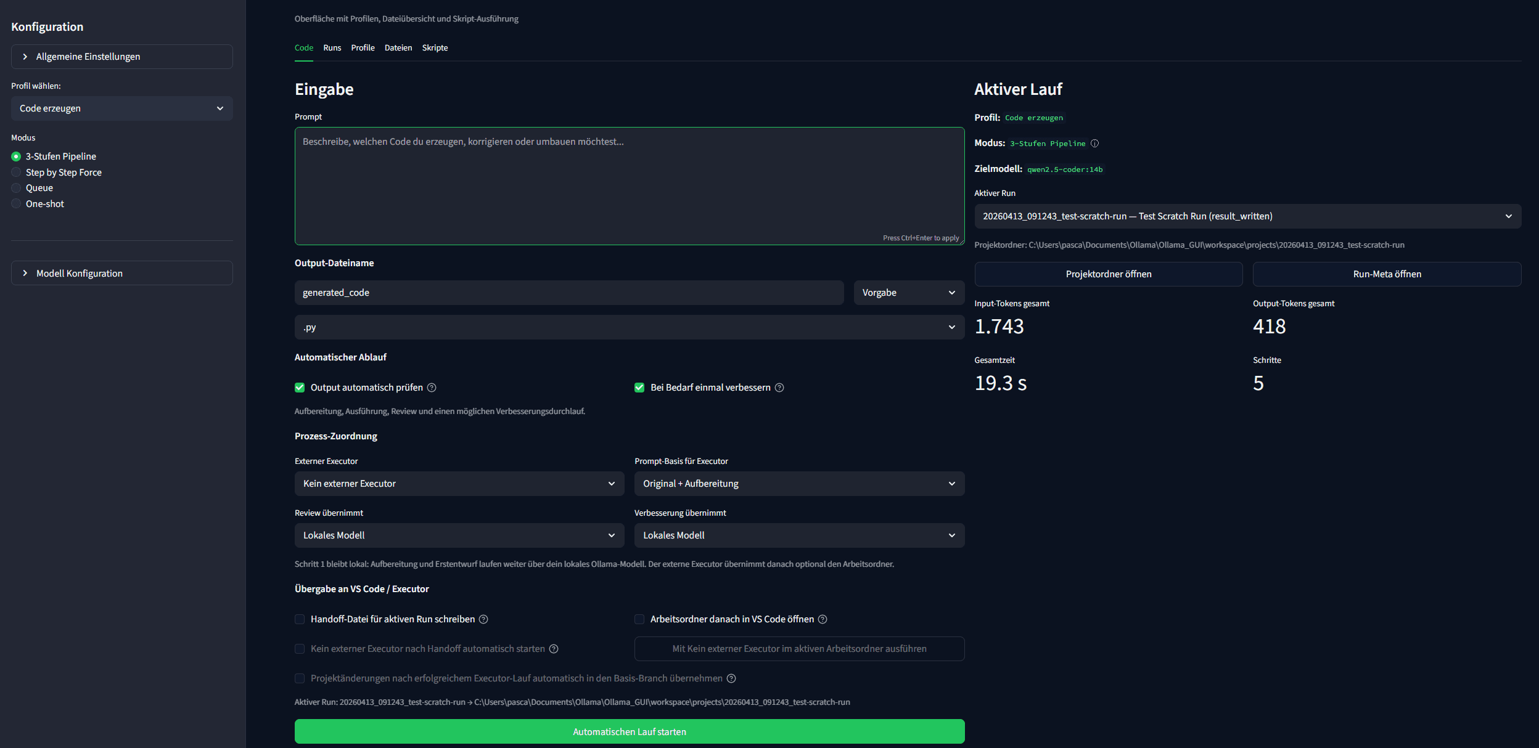
Task: Click "Automatischen Lauf starten"
Action: point(629,731)
